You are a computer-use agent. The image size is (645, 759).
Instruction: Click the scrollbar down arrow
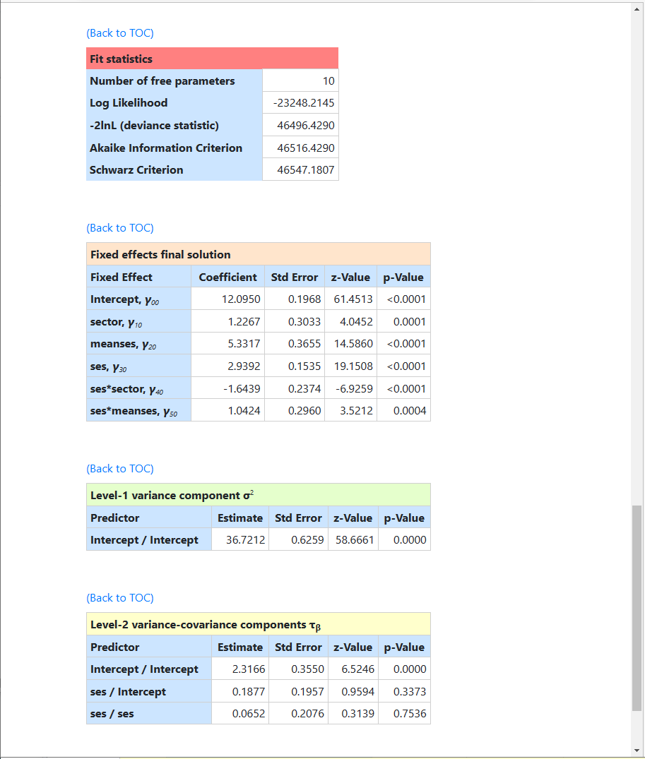(x=638, y=750)
